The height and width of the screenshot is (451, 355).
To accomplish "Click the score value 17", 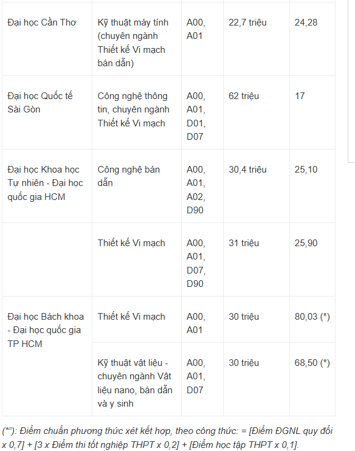I will [x=300, y=96].
